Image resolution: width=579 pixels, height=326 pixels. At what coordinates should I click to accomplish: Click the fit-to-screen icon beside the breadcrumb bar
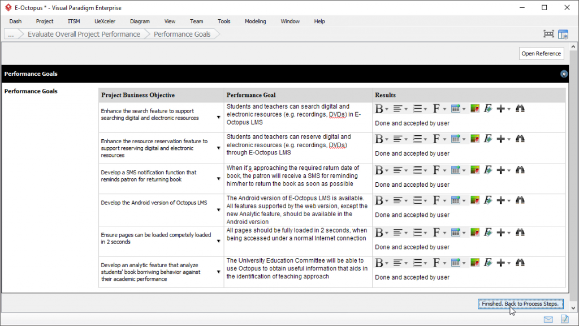click(x=548, y=34)
